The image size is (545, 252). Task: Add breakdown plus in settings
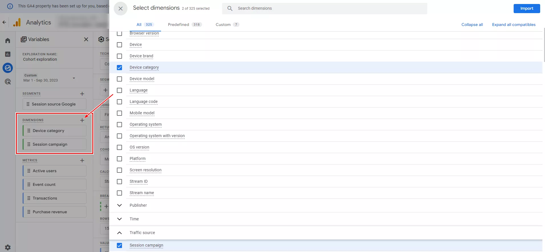(106, 206)
